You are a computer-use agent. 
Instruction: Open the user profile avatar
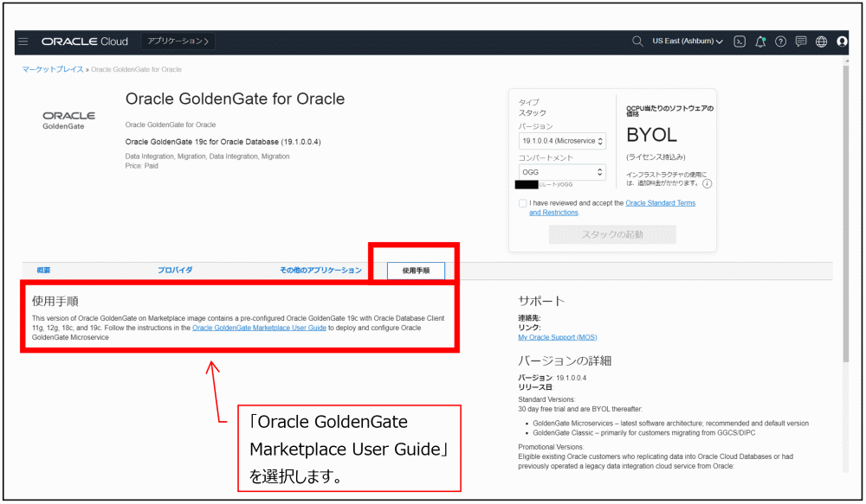(x=842, y=41)
